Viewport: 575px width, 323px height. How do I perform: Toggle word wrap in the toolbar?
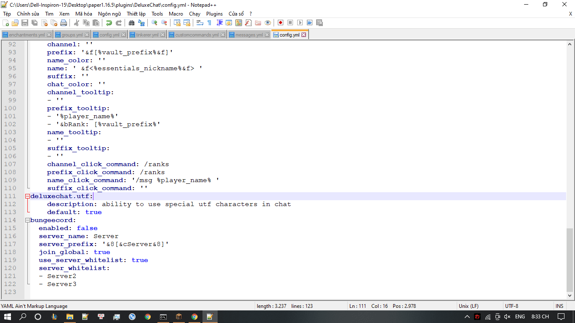click(x=200, y=23)
